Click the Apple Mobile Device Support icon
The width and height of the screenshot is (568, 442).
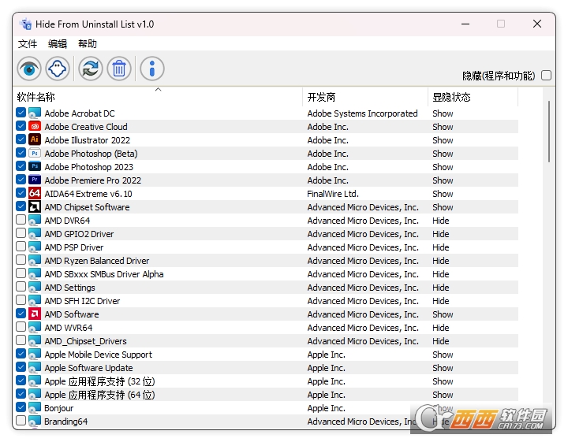(35, 355)
